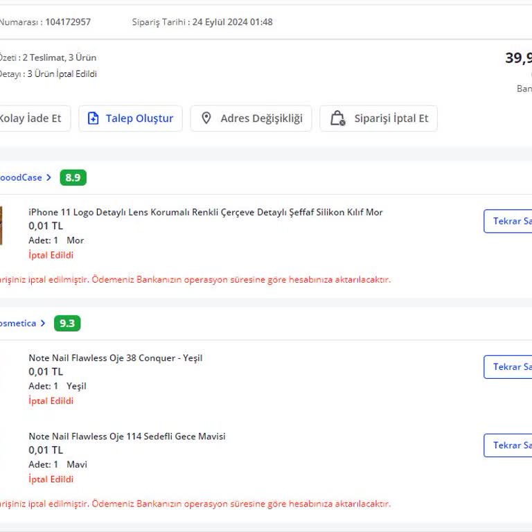Click the 9.3 seller rating badge
Viewport: 532px width, 532px height.
tap(67, 323)
